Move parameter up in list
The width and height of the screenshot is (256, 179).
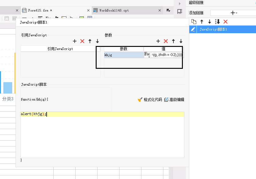[173, 41]
